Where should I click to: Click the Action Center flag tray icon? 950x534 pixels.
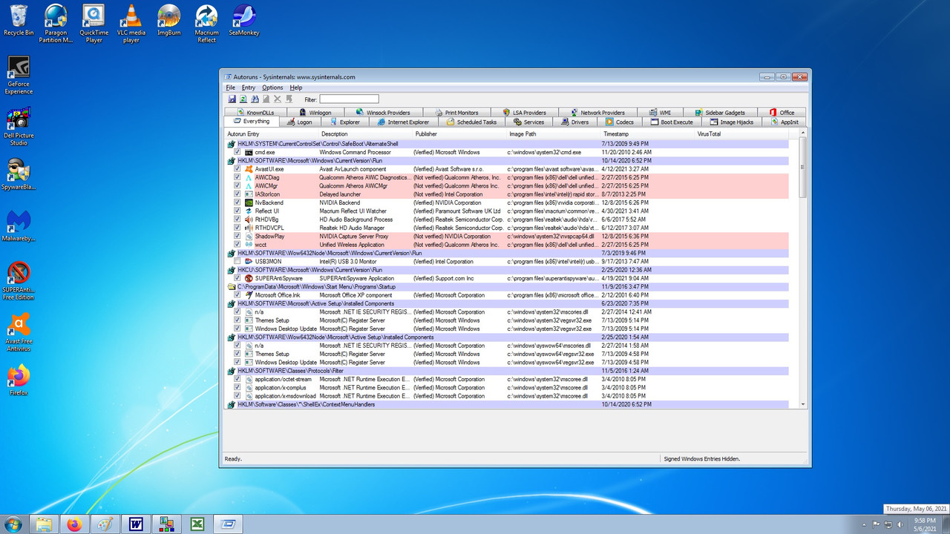tap(877, 524)
